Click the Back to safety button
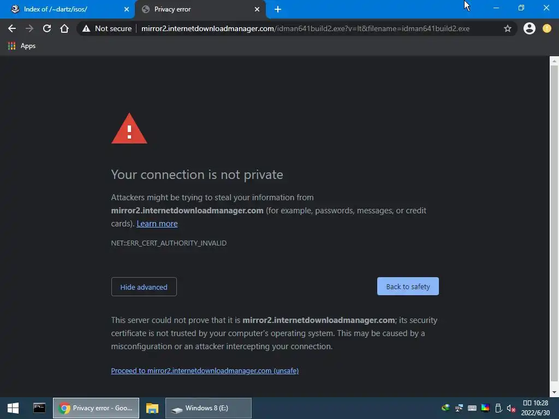Image resolution: width=559 pixels, height=419 pixels. [x=408, y=286]
